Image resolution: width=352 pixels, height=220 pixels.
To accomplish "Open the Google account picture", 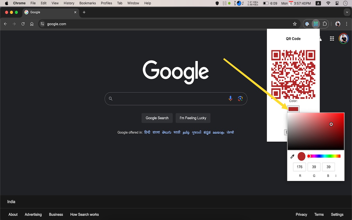I will click(343, 39).
